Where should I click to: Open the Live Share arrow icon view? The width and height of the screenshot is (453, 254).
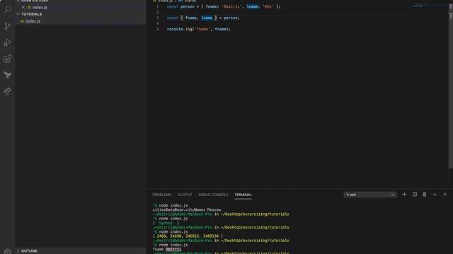click(8, 91)
